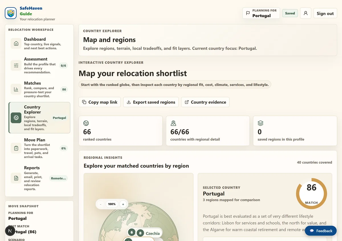The image size is (342, 241).
Task: Open the Matches section
Action: coord(39,89)
